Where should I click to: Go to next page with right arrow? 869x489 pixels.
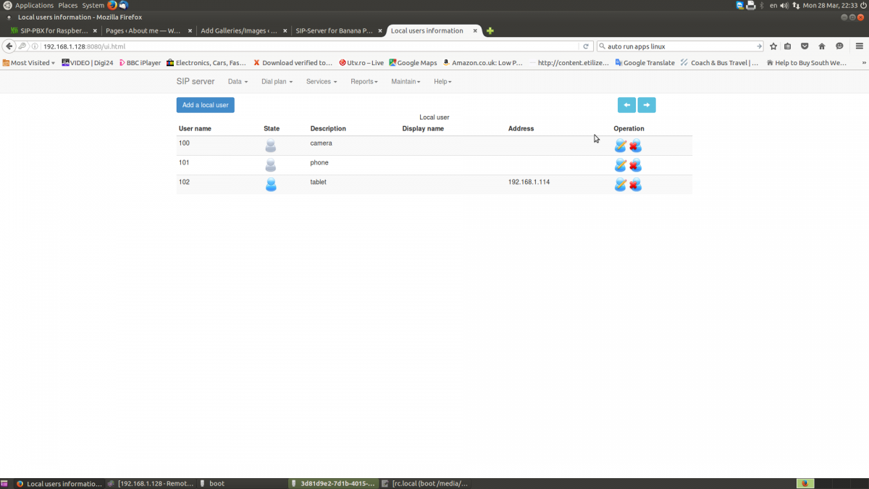tap(646, 105)
